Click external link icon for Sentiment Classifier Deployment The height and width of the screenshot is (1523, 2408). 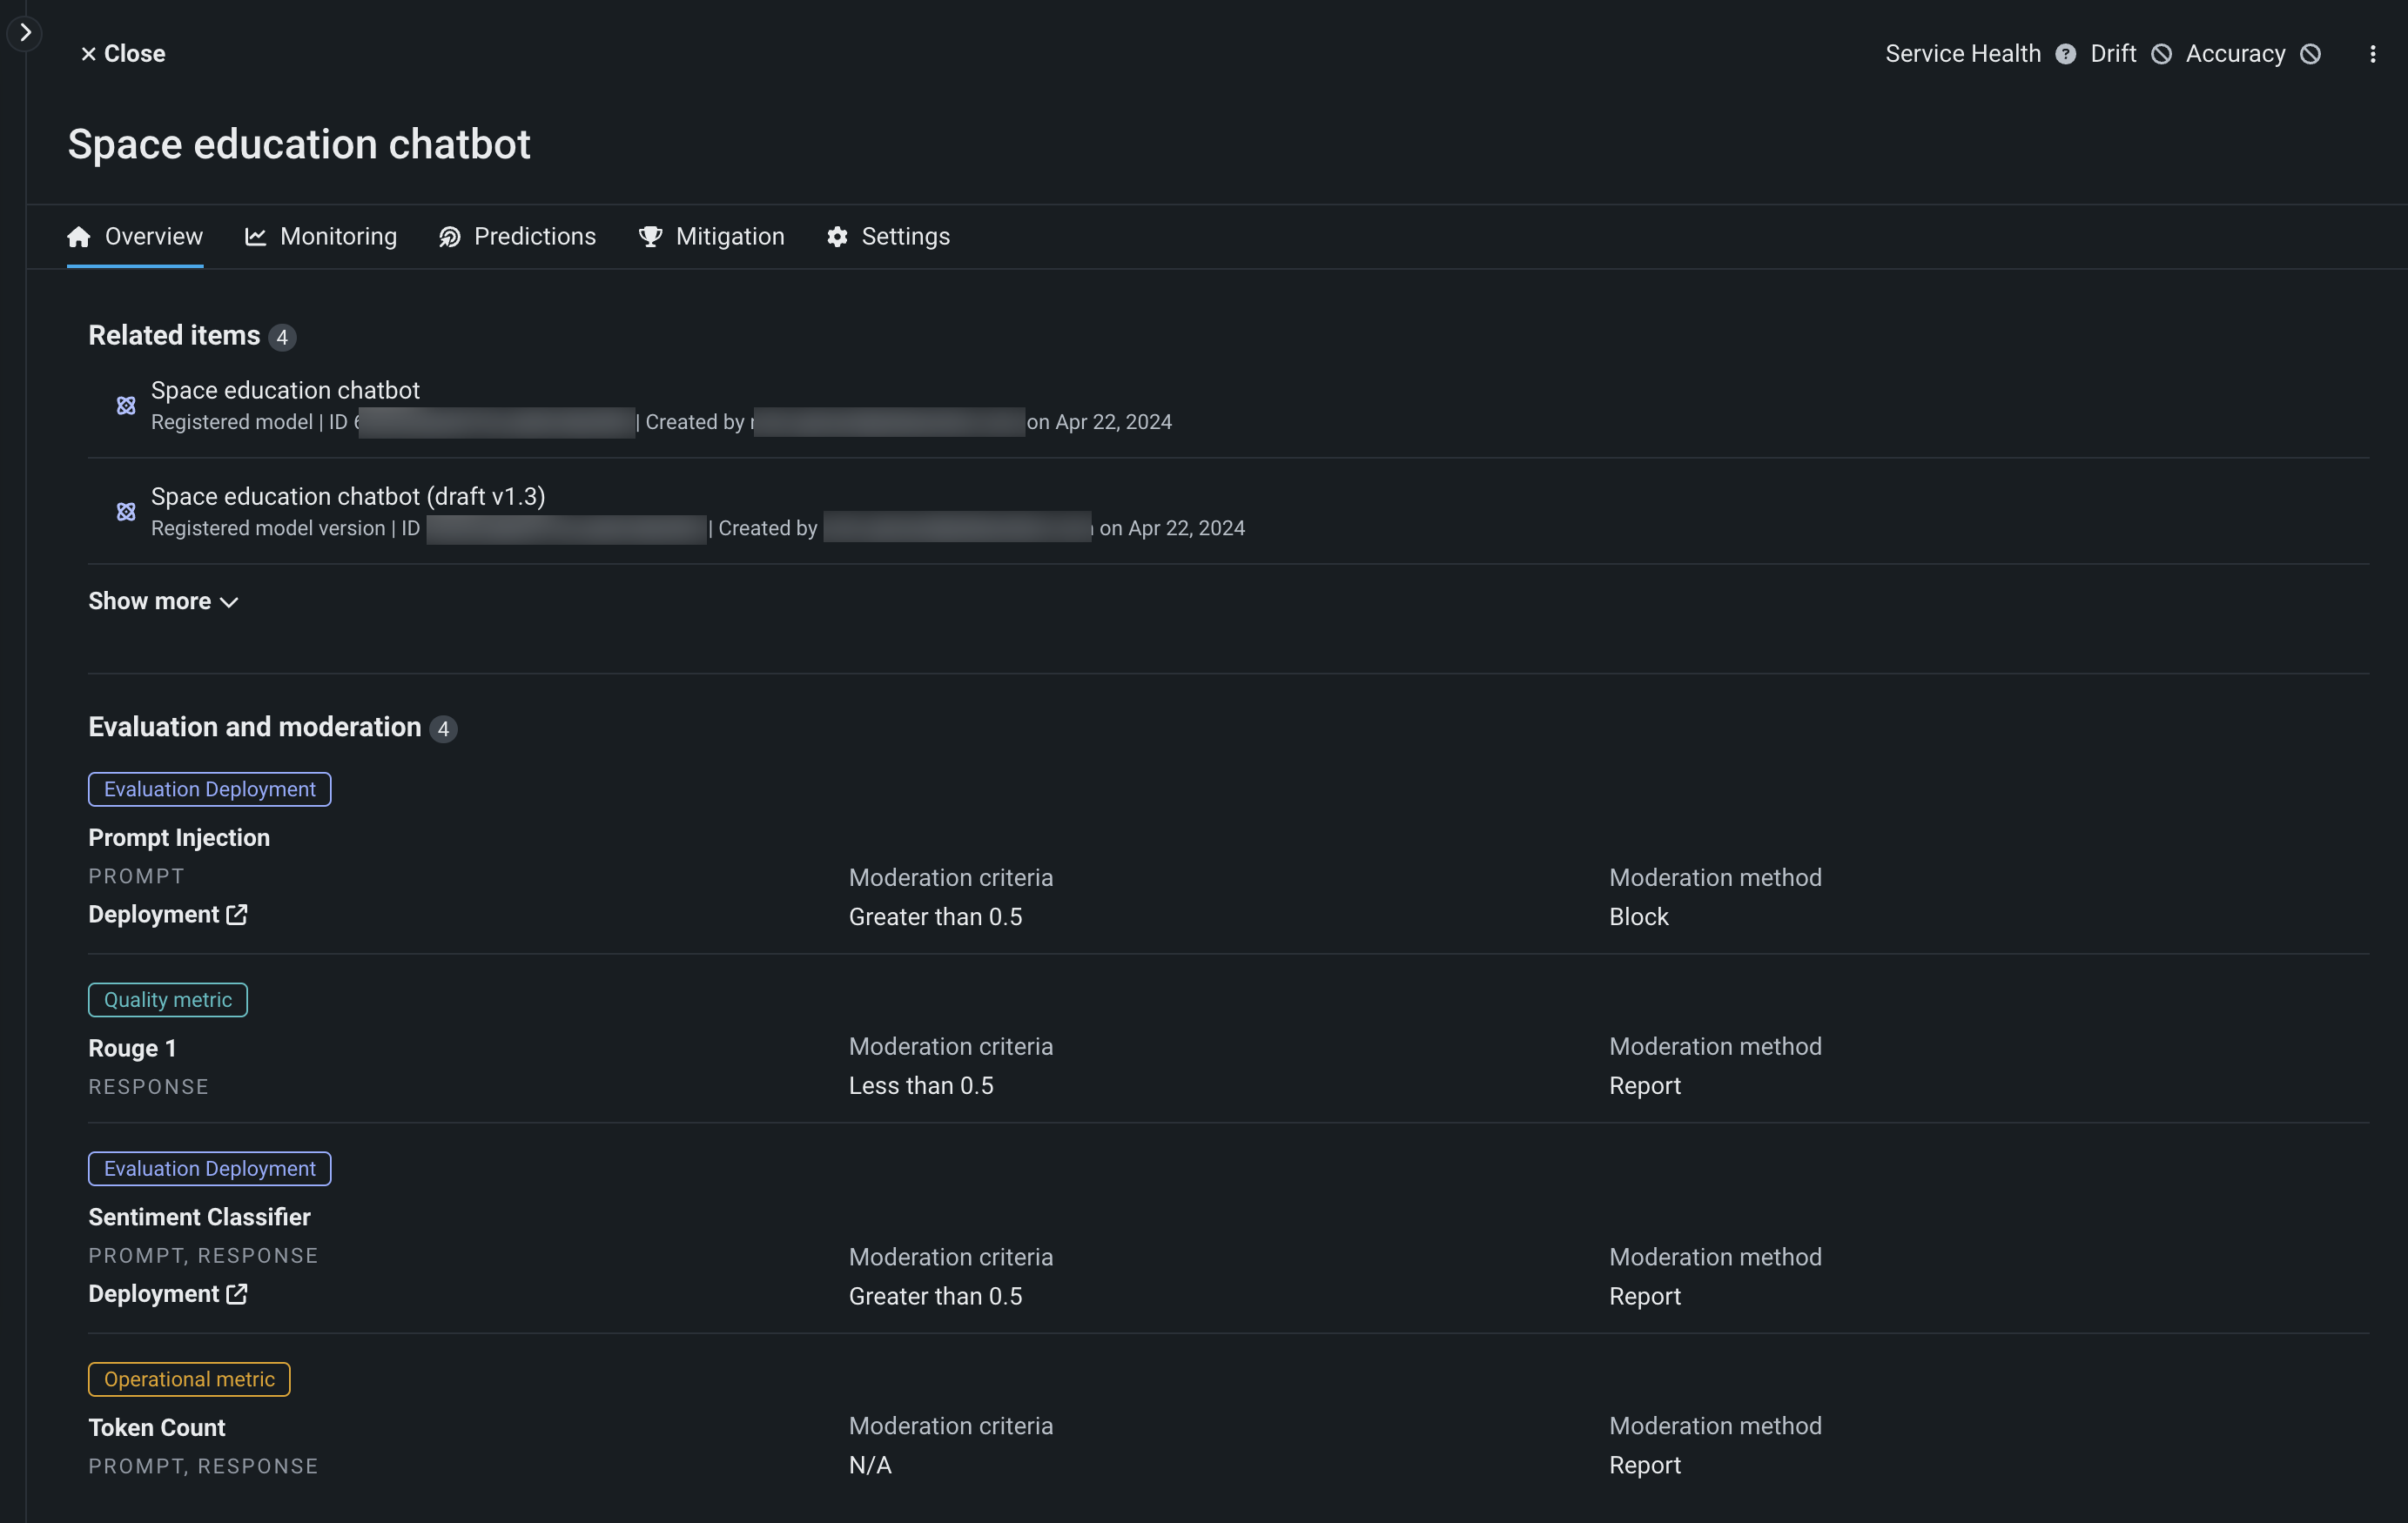237,1293
